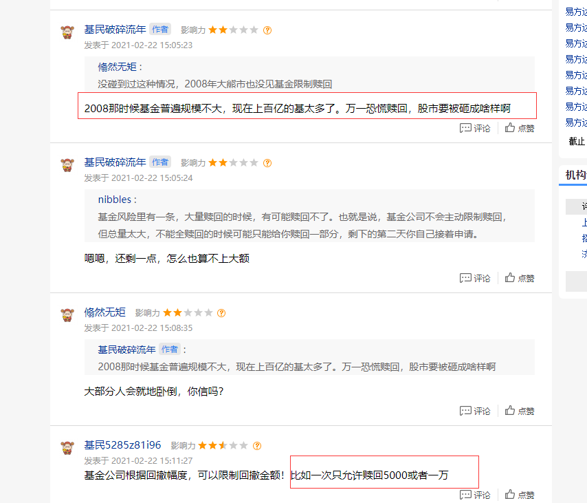
Task: Click help icon next to 基民5285z81i96's influence stars
Action: point(257,446)
